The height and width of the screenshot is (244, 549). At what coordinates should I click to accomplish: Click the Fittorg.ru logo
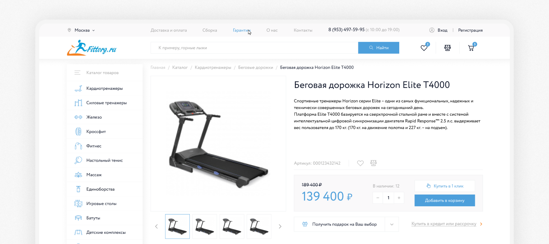click(x=92, y=47)
